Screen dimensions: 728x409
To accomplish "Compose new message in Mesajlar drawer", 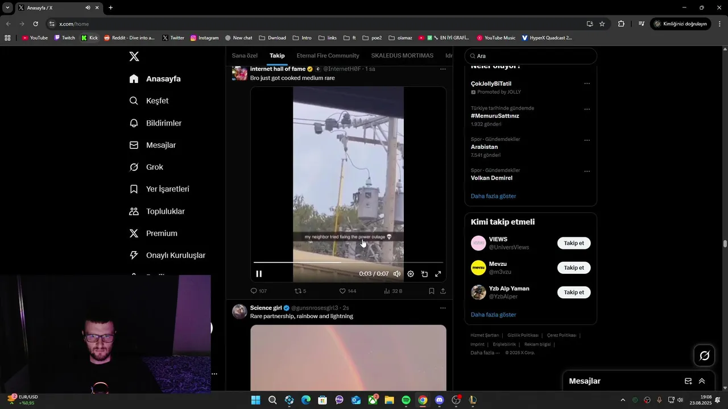I will tap(688, 381).
